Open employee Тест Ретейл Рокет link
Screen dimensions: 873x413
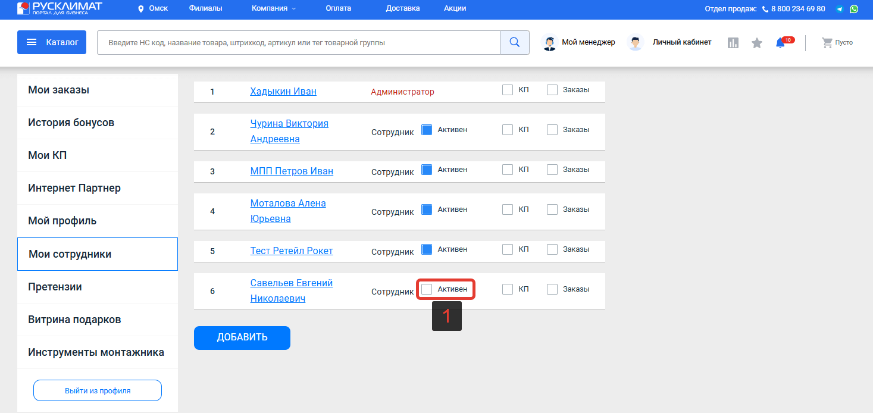click(292, 251)
